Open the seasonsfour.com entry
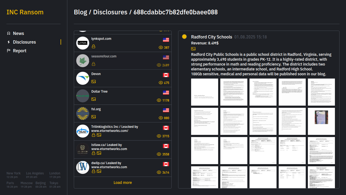The height and width of the screenshot is (195, 346). (x=123, y=61)
